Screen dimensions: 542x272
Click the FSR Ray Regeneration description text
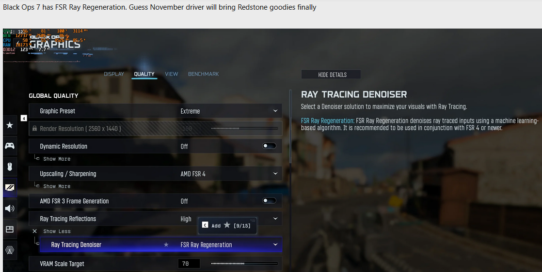[420, 124]
